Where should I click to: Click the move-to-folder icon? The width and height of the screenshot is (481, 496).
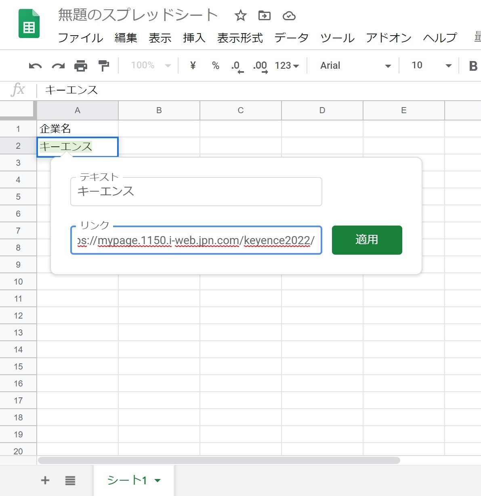265,16
